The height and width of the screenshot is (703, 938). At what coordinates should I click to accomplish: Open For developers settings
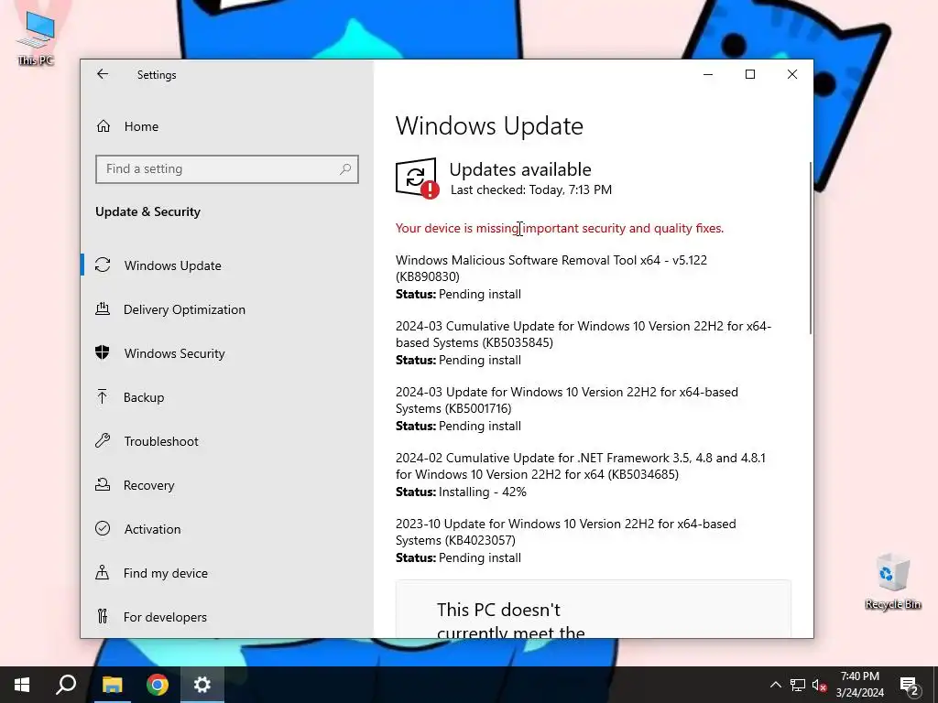pyautogui.click(x=165, y=617)
